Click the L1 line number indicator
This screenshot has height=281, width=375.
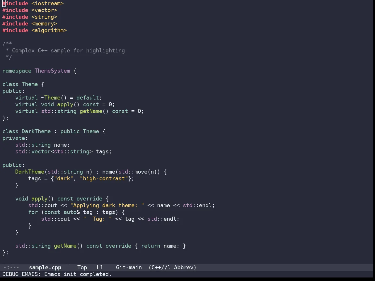[x=100, y=267]
